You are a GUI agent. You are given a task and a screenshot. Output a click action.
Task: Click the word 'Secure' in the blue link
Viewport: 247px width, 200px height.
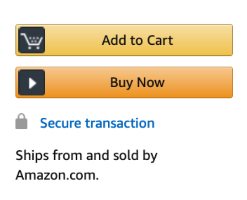(61, 123)
